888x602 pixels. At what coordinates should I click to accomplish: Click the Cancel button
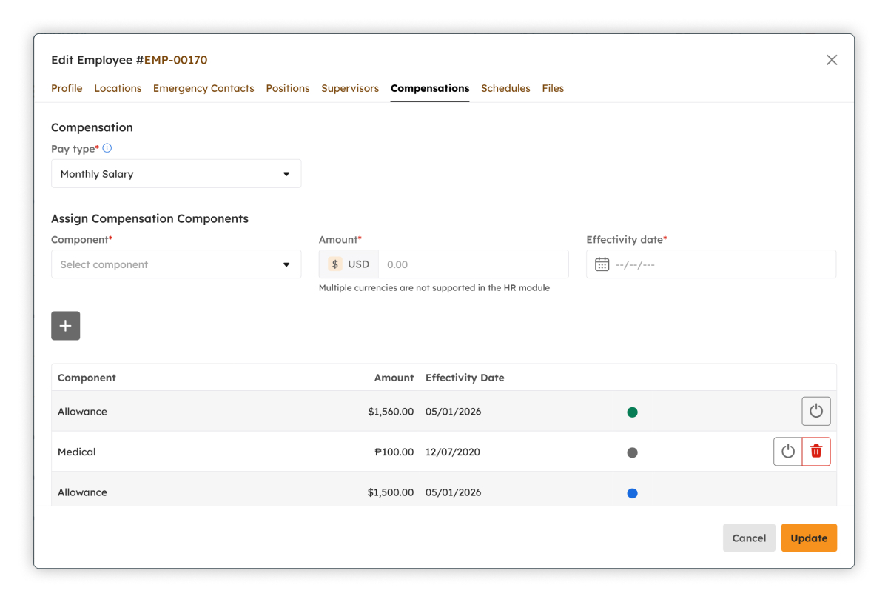pyautogui.click(x=749, y=538)
